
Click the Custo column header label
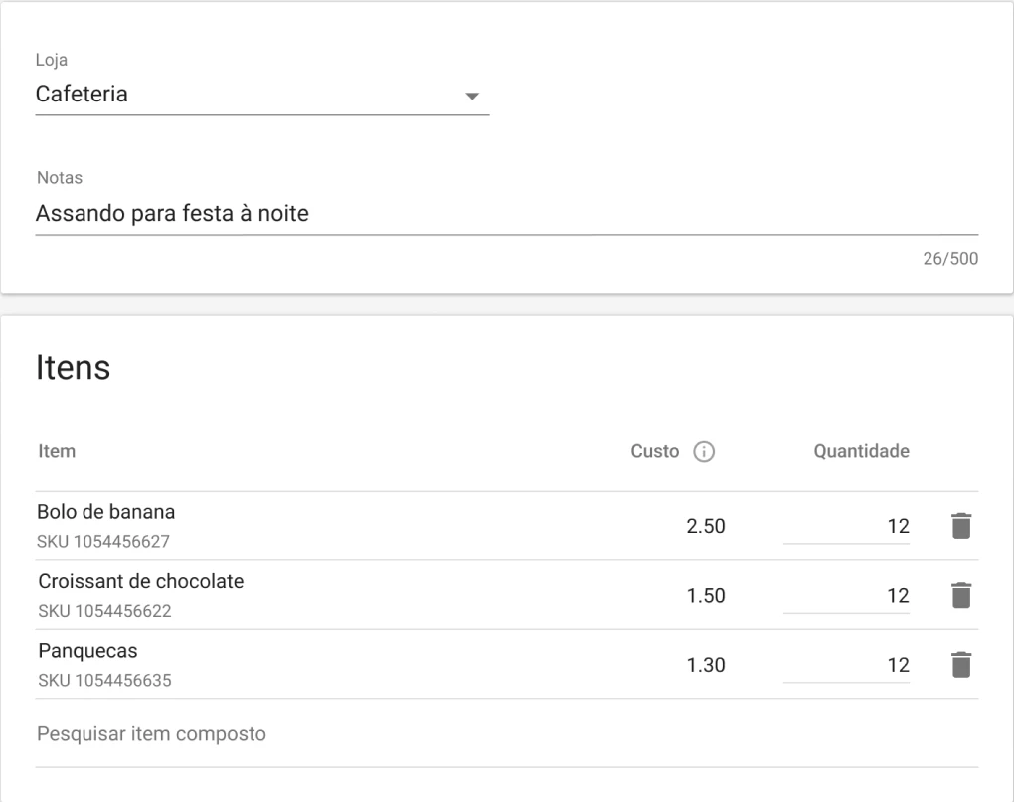click(655, 452)
